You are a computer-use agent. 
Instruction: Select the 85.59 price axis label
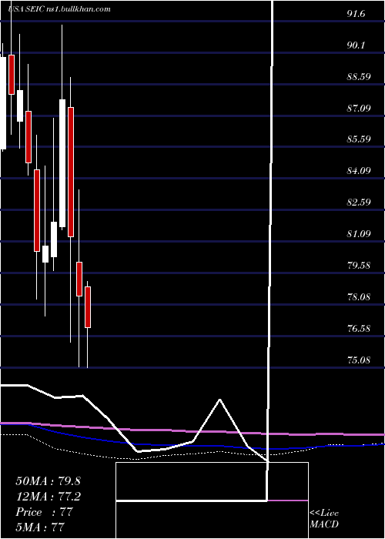pos(359,139)
